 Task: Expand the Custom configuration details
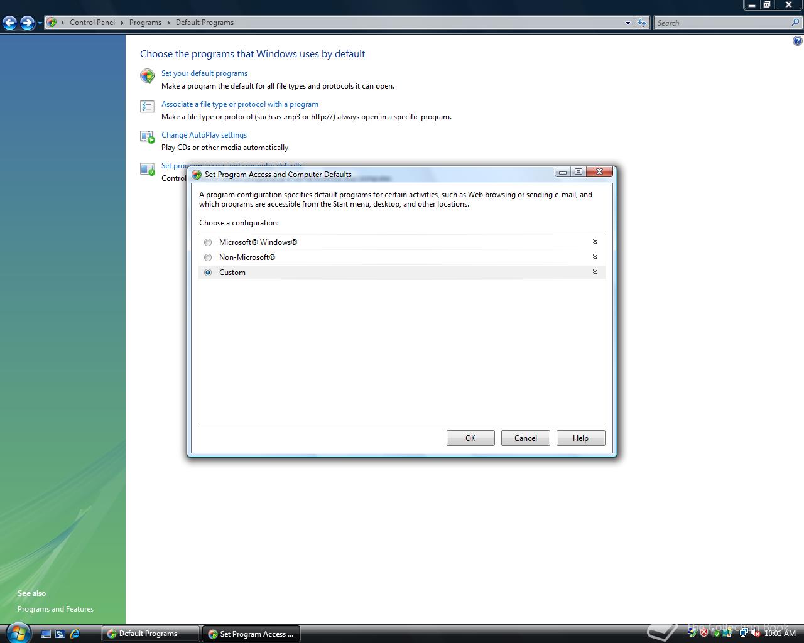595,272
